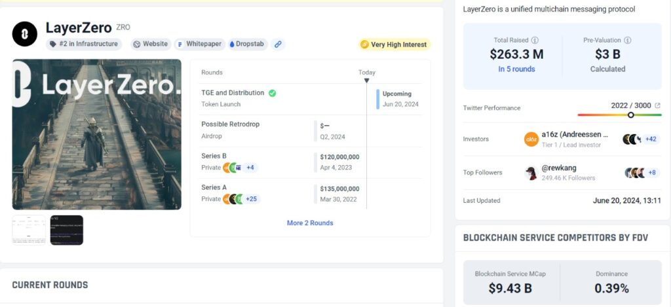Viewport: 671px width, 307px height.
Task: Click Series B investor avatars
Action: pyautogui.click(x=233, y=168)
